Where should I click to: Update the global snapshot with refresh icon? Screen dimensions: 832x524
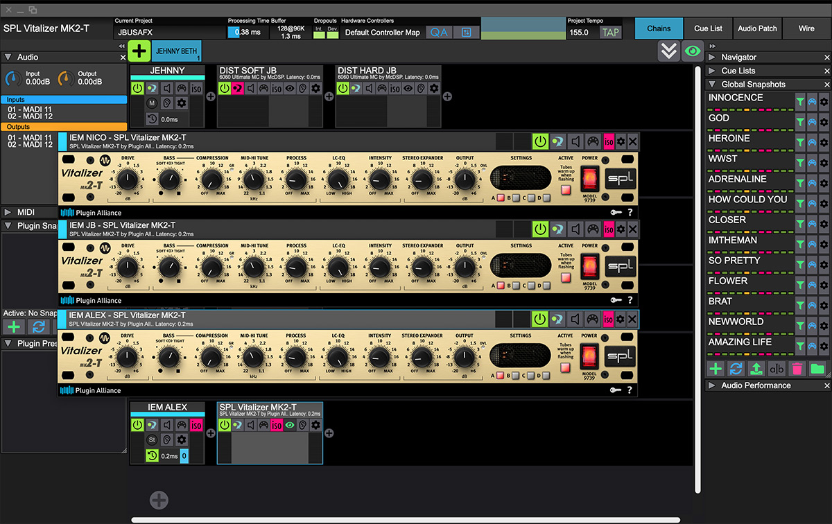736,369
